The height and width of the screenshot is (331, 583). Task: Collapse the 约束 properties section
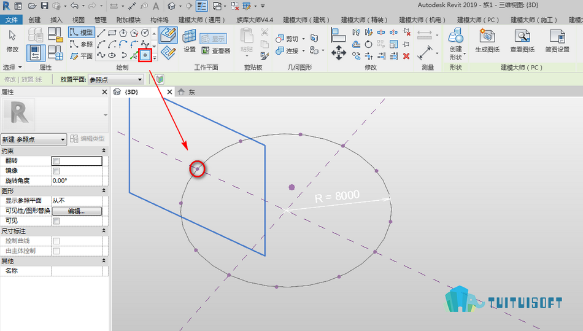click(104, 150)
